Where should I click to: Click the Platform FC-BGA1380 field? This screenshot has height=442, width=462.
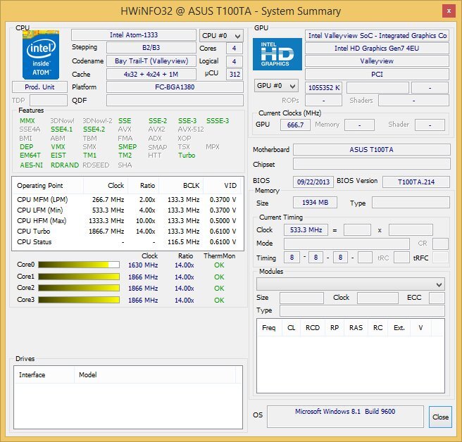click(x=175, y=87)
